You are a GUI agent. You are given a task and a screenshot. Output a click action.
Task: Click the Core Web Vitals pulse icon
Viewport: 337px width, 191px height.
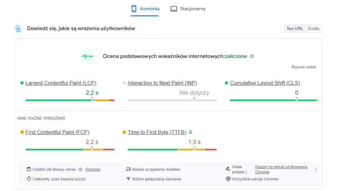coord(87,56)
